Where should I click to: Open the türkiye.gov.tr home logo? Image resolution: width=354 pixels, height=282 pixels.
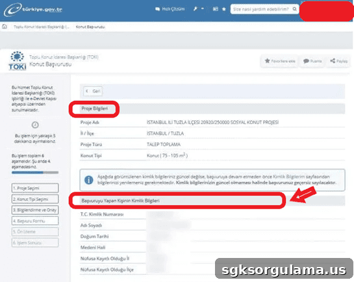point(33,10)
